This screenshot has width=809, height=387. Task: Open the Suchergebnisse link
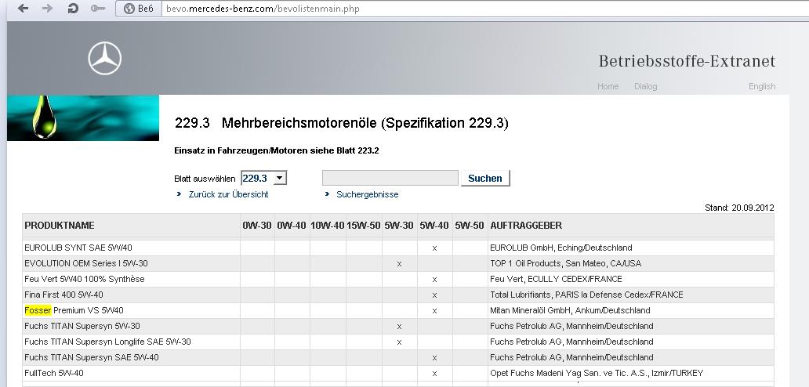[x=368, y=194]
